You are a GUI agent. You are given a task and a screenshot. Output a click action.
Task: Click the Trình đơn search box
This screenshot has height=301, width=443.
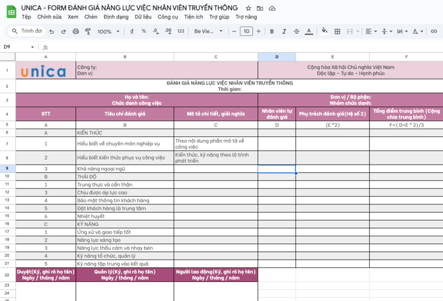[x=27, y=31]
